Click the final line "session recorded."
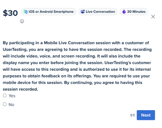 pyautogui.click(x=20, y=89)
